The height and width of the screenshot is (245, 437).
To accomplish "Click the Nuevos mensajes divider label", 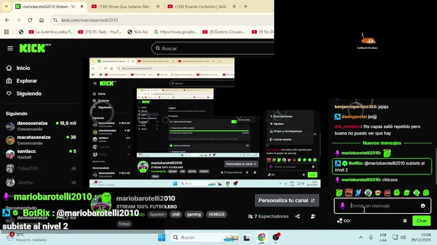I will pos(382,143).
